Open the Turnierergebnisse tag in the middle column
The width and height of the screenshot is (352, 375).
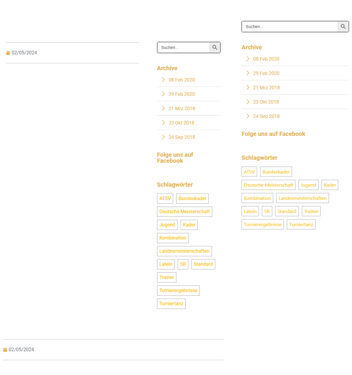tap(178, 290)
